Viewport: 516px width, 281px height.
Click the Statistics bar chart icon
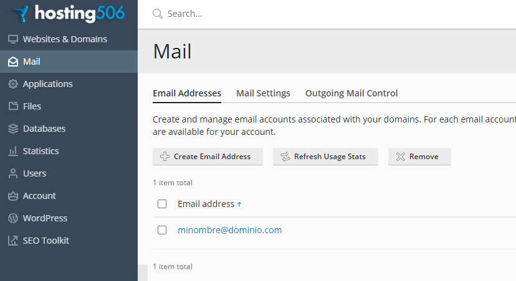coord(12,151)
